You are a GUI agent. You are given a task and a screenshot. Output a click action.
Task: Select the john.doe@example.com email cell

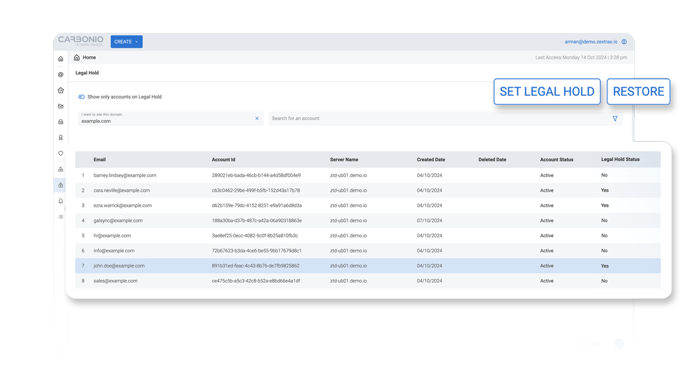(119, 266)
